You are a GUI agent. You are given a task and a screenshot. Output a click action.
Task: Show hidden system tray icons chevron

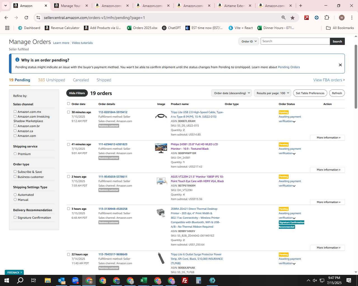308,280
